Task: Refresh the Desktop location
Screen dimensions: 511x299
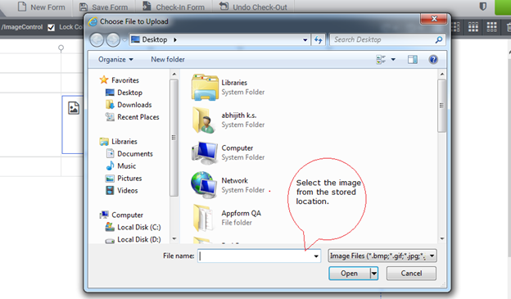Action: [319, 40]
